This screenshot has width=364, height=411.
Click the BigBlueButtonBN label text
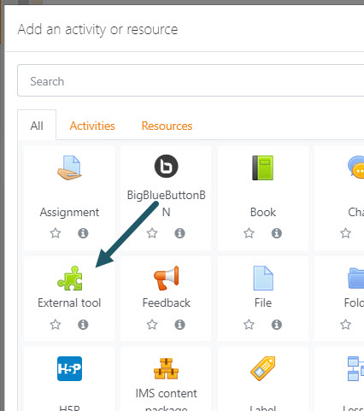167,203
